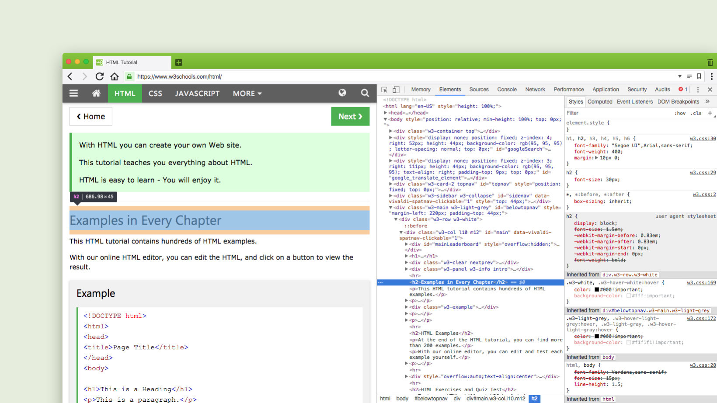This screenshot has height=403, width=717.
Task: Open the Computed styles tab
Action: click(599, 102)
